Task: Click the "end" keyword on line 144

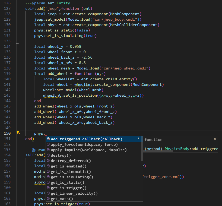Action: pos(37,101)
